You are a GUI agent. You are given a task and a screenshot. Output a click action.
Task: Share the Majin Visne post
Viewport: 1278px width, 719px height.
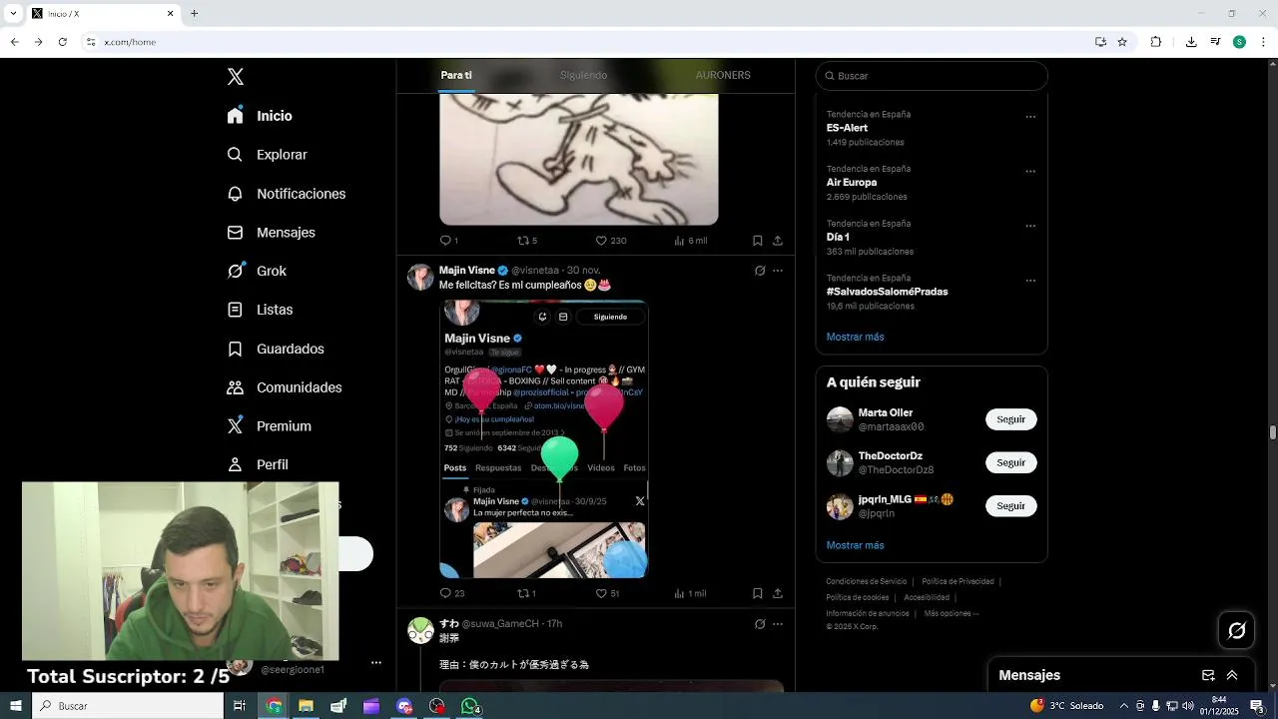coord(778,593)
